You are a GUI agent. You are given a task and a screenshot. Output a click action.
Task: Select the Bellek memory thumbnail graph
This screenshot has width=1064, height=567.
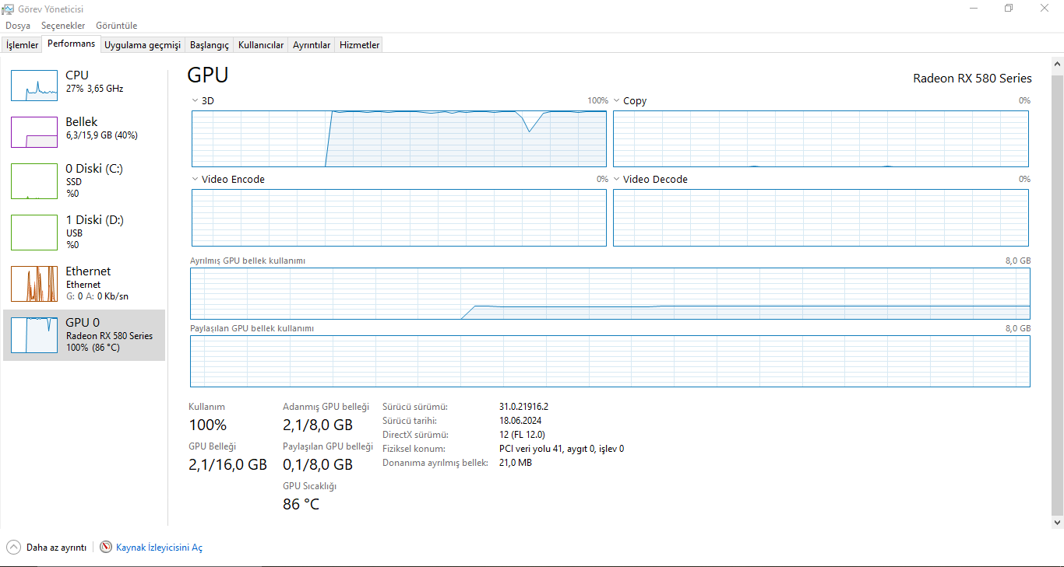[34, 131]
